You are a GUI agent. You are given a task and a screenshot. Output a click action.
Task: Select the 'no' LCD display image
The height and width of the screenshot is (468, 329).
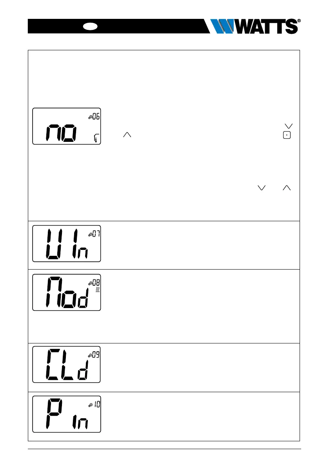tap(67, 126)
